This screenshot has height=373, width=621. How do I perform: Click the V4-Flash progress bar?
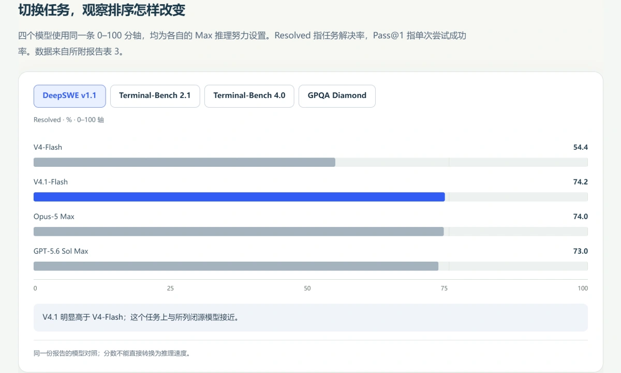point(310,162)
